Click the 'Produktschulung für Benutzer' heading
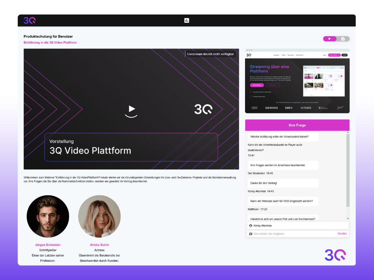 coord(48,36)
